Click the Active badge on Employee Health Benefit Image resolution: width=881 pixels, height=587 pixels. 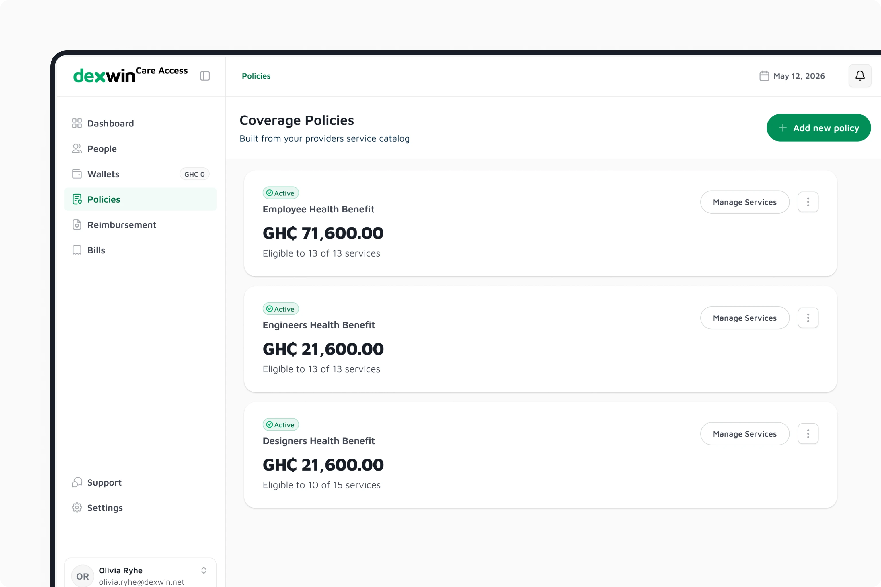click(x=280, y=193)
